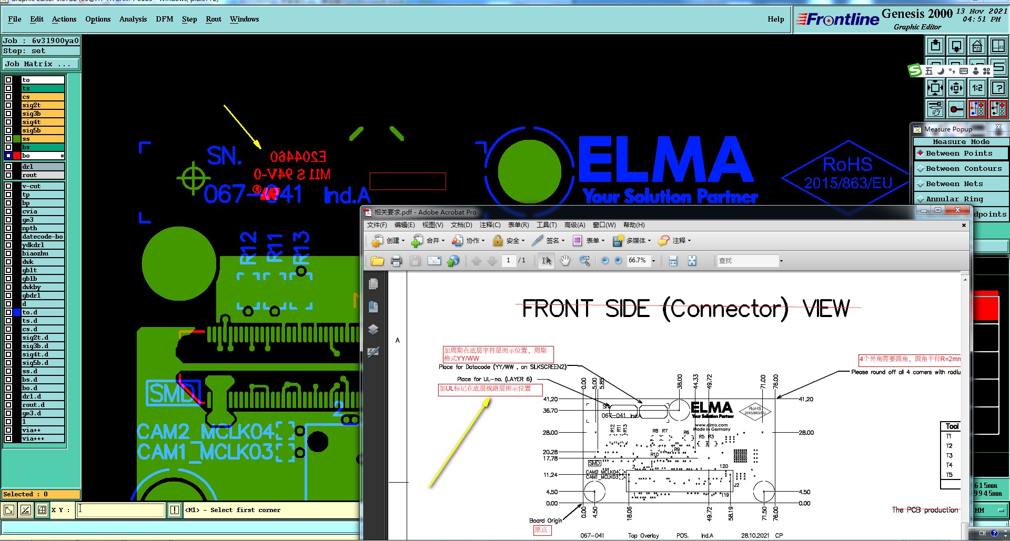Click the email envelope icon in Acrobat
The width and height of the screenshot is (1010, 541).
tap(434, 261)
